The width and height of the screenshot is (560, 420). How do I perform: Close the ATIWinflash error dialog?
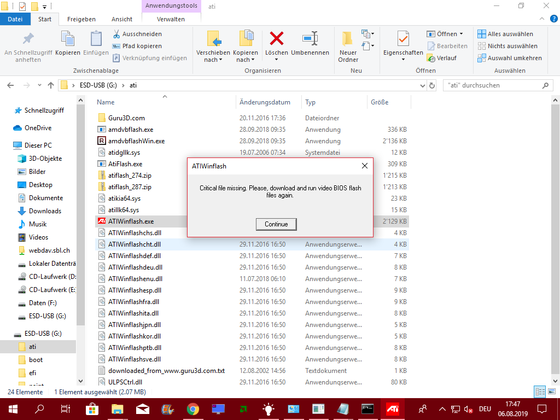pos(364,166)
